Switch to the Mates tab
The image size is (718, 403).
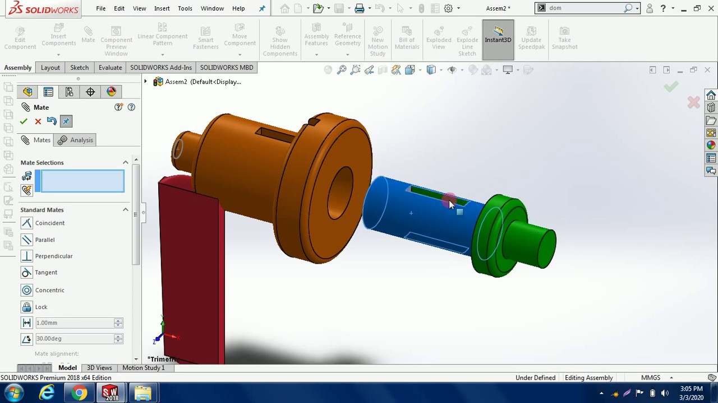[36, 140]
